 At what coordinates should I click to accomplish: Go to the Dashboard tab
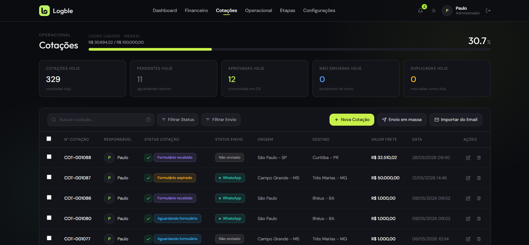click(x=165, y=11)
